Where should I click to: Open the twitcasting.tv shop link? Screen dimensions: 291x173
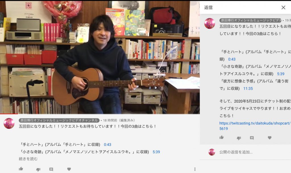point(255,126)
